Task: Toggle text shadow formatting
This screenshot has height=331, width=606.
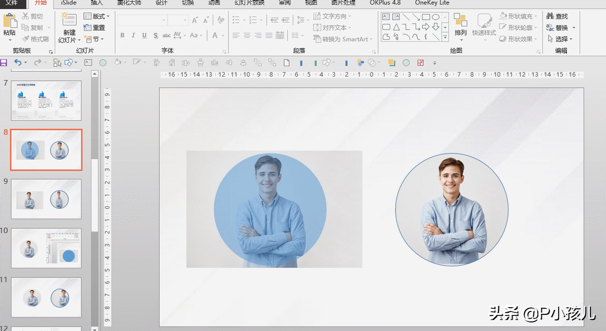Action: (x=156, y=35)
